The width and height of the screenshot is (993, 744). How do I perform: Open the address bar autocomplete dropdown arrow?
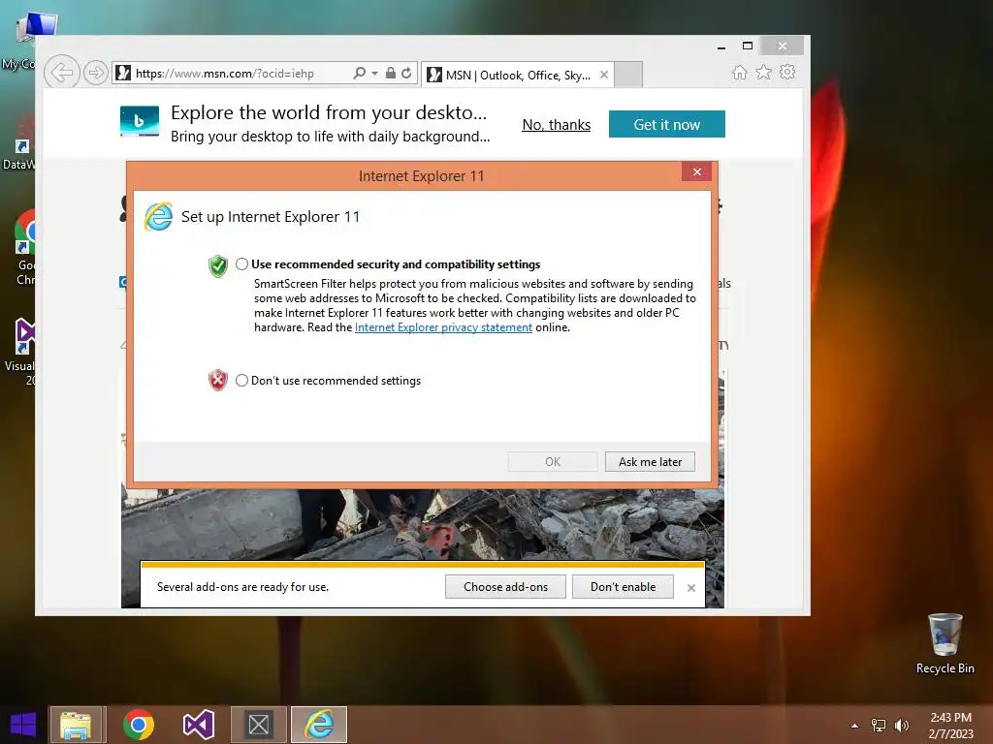(x=375, y=74)
